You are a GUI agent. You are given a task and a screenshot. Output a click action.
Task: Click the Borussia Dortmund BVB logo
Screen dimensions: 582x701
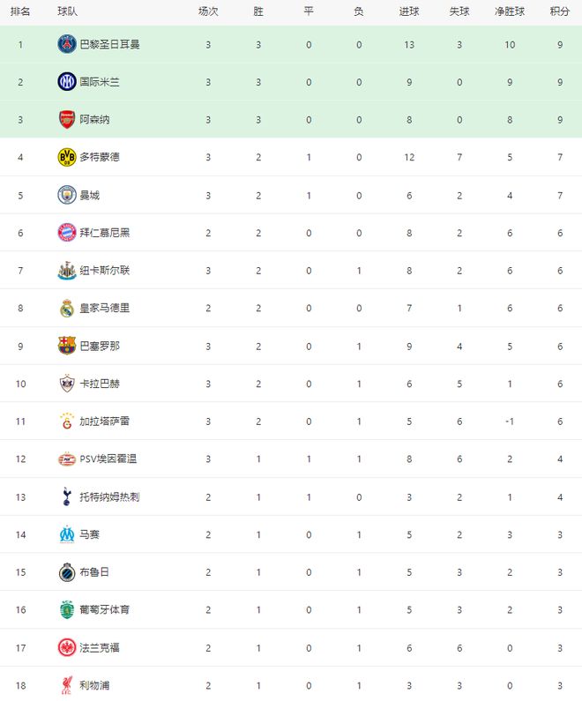67,157
